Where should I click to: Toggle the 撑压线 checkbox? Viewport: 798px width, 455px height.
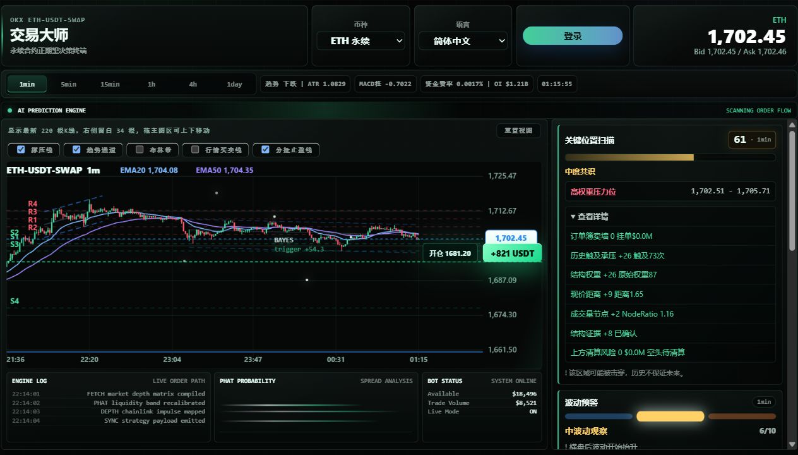(x=22, y=150)
